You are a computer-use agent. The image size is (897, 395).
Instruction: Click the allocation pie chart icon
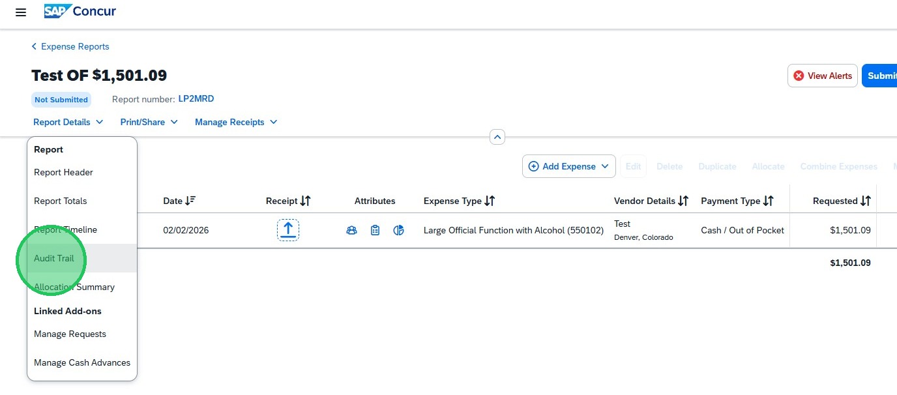coord(399,230)
